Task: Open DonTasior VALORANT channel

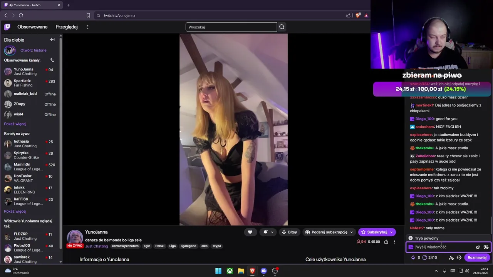Action: point(30,178)
